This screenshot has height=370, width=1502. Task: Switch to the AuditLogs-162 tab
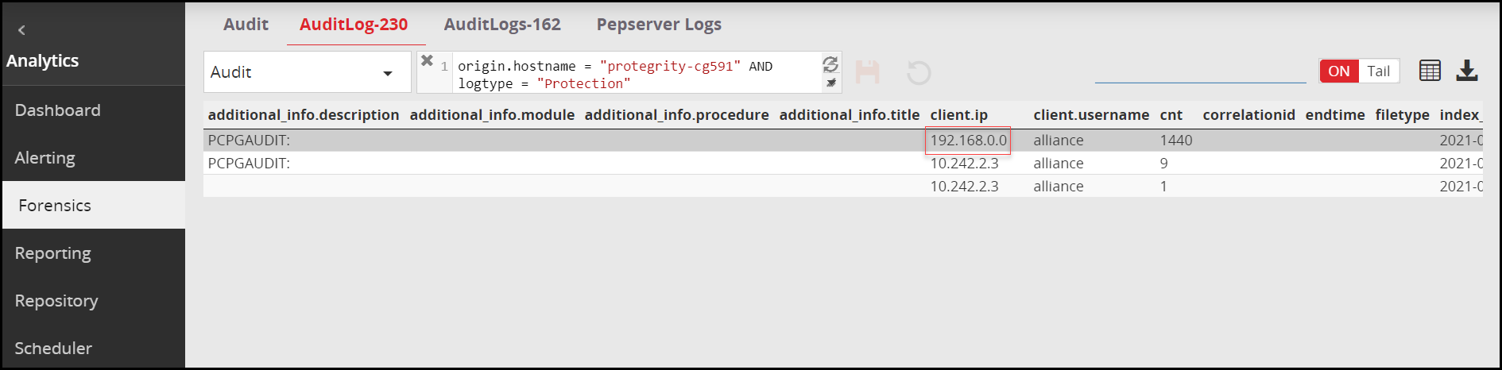(502, 25)
